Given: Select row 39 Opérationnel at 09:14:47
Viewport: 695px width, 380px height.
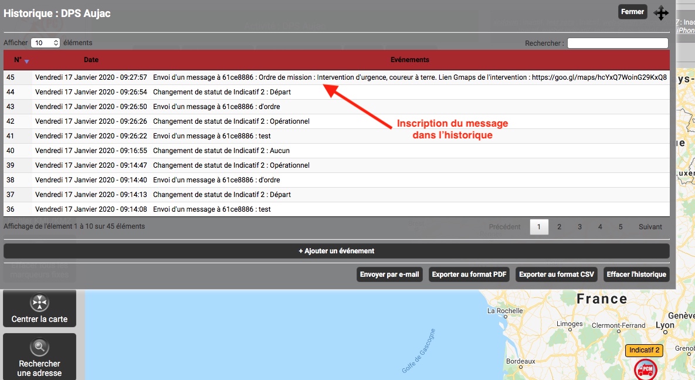Looking at the screenshot, I should [x=337, y=165].
